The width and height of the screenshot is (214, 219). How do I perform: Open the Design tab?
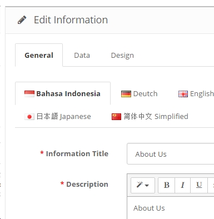click(122, 55)
